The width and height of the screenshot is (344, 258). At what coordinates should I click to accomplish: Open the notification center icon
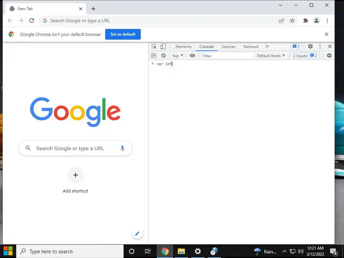pyautogui.click(x=334, y=251)
